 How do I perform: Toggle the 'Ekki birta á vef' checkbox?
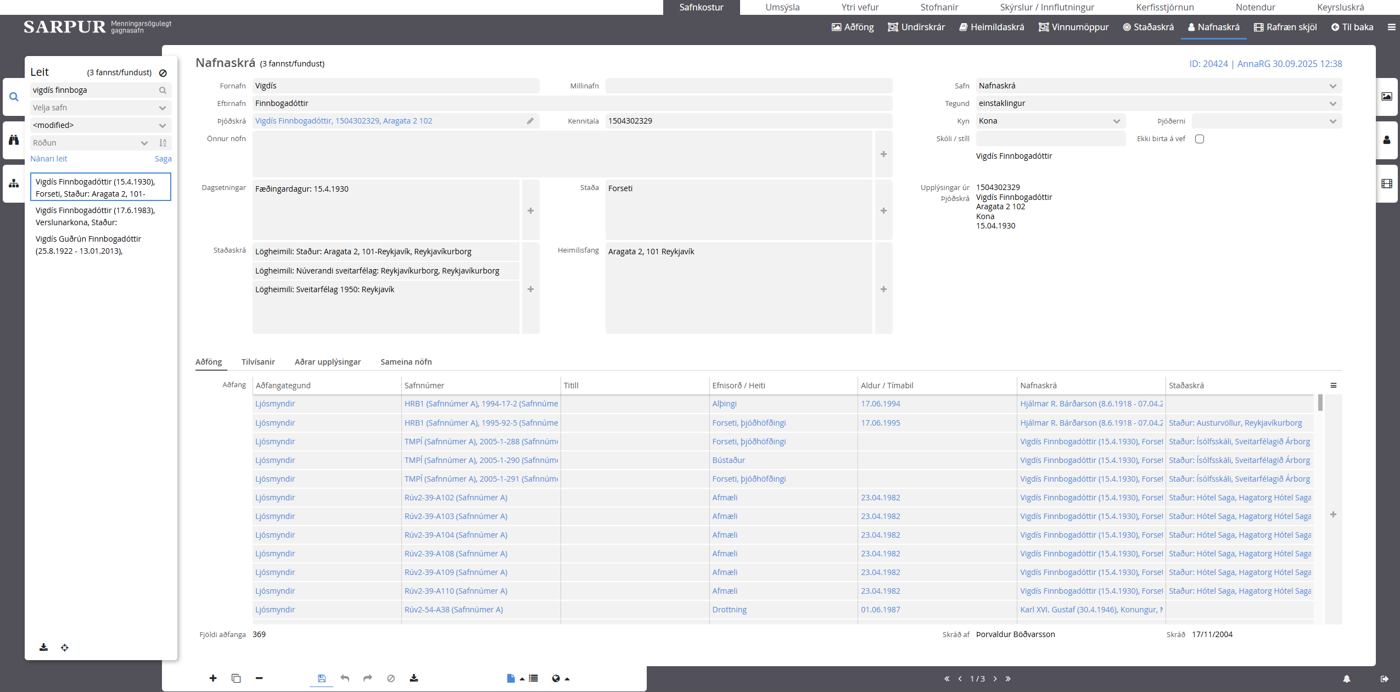tap(1200, 139)
